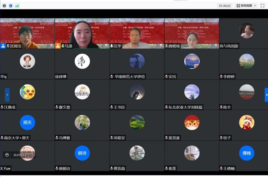Click the 我与我周旋 participant name label
The width and height of the screenshot is (268, 177).
coord(229,46)
